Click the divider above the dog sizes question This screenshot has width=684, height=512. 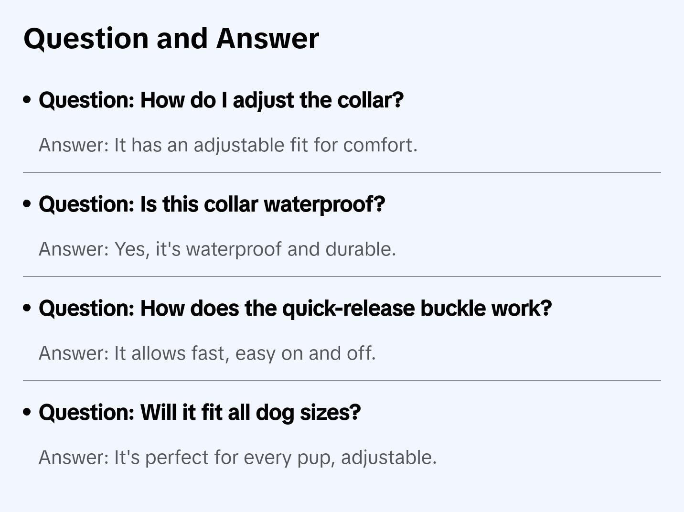pyautogui.click(x=342, y=381)
